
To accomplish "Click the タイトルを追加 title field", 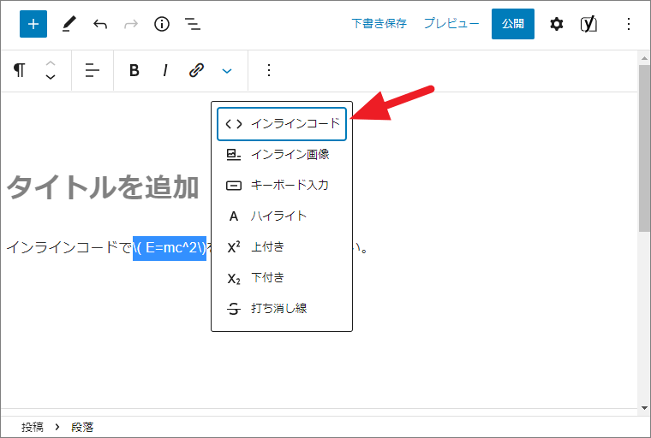I will (x=103, y=187).
